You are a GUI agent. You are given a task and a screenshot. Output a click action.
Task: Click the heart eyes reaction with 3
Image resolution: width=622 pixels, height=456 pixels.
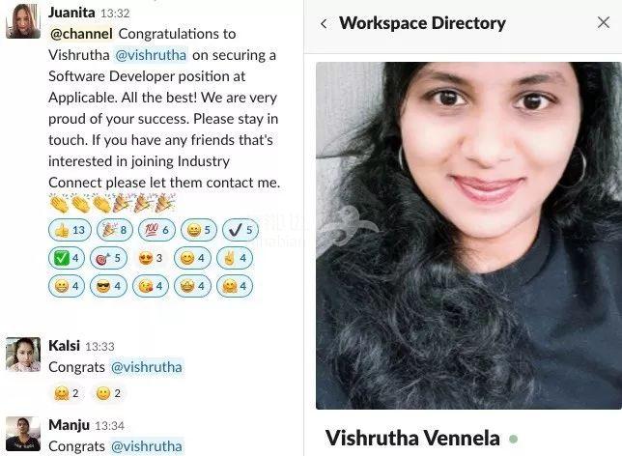(151, 258)
